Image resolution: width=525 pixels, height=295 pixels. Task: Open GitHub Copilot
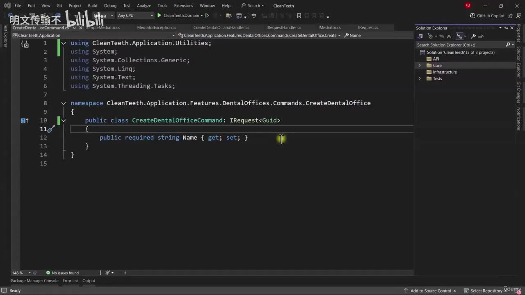coord(487,16)
